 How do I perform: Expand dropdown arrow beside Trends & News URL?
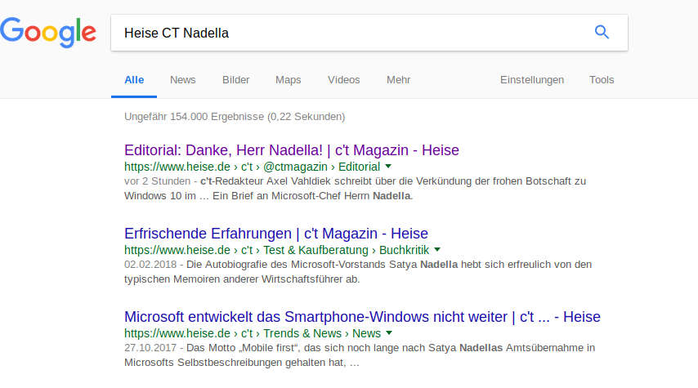(x=389, y=332)
